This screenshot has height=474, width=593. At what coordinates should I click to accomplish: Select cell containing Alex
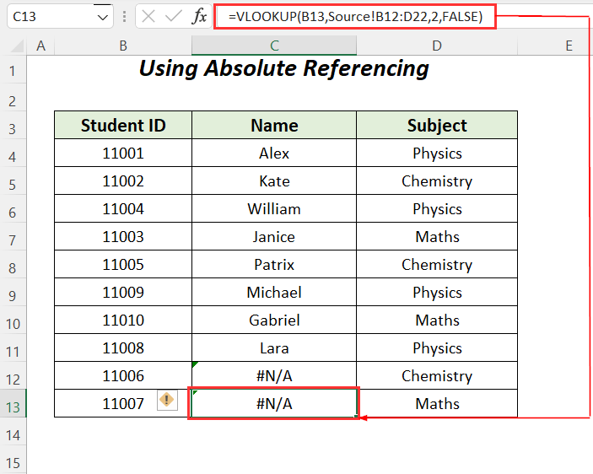274,154
